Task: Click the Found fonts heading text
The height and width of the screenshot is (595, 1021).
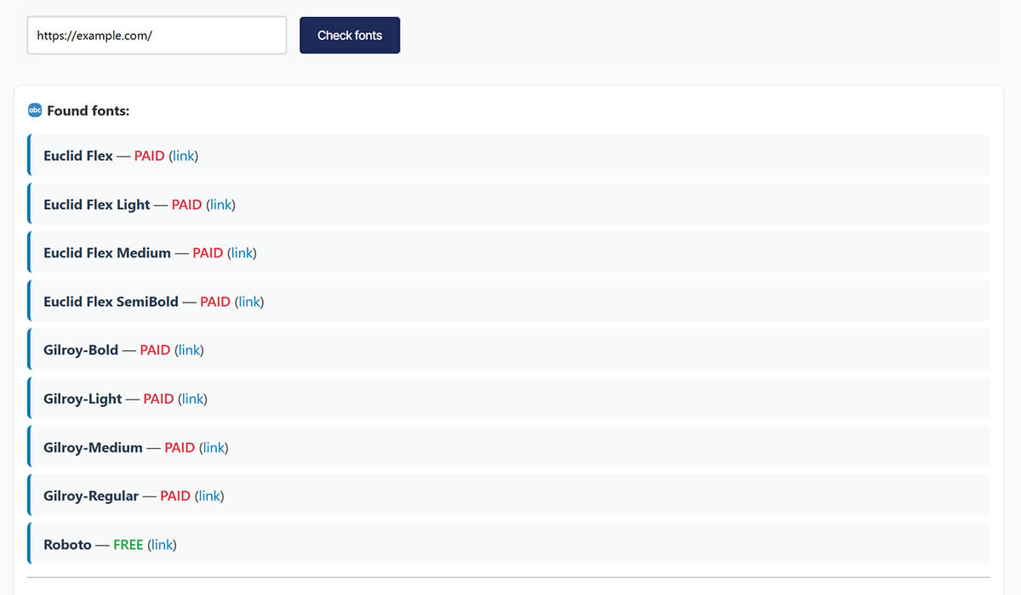Action: (88, 110)
